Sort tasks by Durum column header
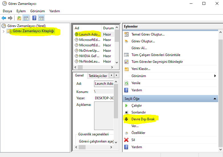 click(108, 28)
